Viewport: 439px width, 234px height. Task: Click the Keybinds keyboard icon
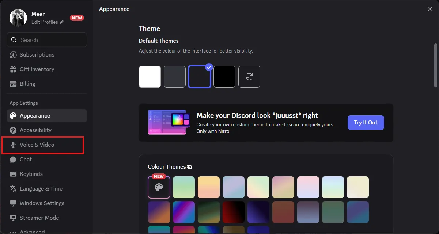click(x=14, y=174)
